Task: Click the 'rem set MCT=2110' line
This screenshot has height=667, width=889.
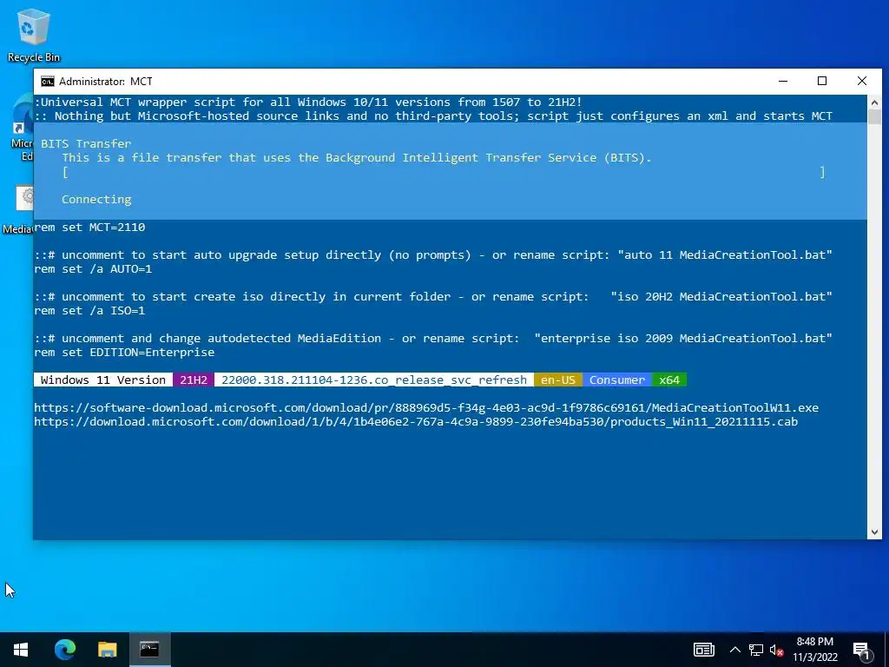Action: click(89, 227)
